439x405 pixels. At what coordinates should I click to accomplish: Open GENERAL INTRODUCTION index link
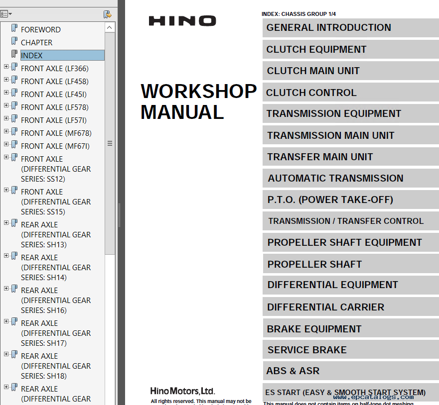pos(350,28)
